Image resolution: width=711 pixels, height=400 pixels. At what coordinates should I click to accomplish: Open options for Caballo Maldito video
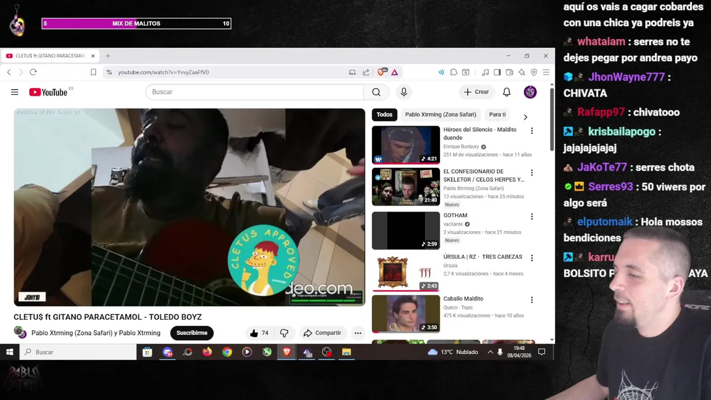click(532, 300)
